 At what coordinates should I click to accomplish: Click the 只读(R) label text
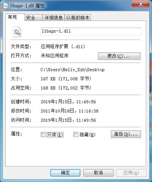tap(55, 135)
